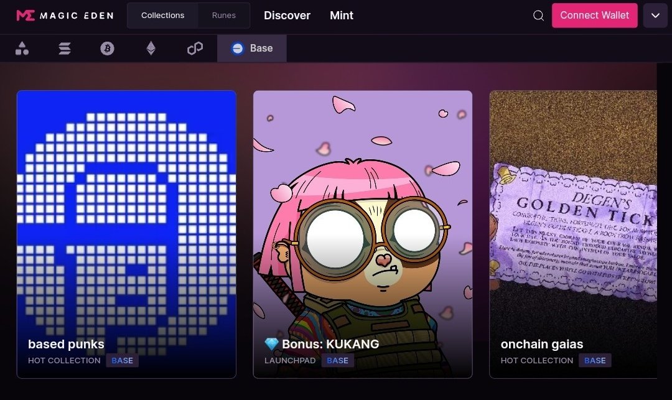The width and height of the screenshot is (672, 400).
Task: Select the Solana chain icon
Action: (65, 49)
